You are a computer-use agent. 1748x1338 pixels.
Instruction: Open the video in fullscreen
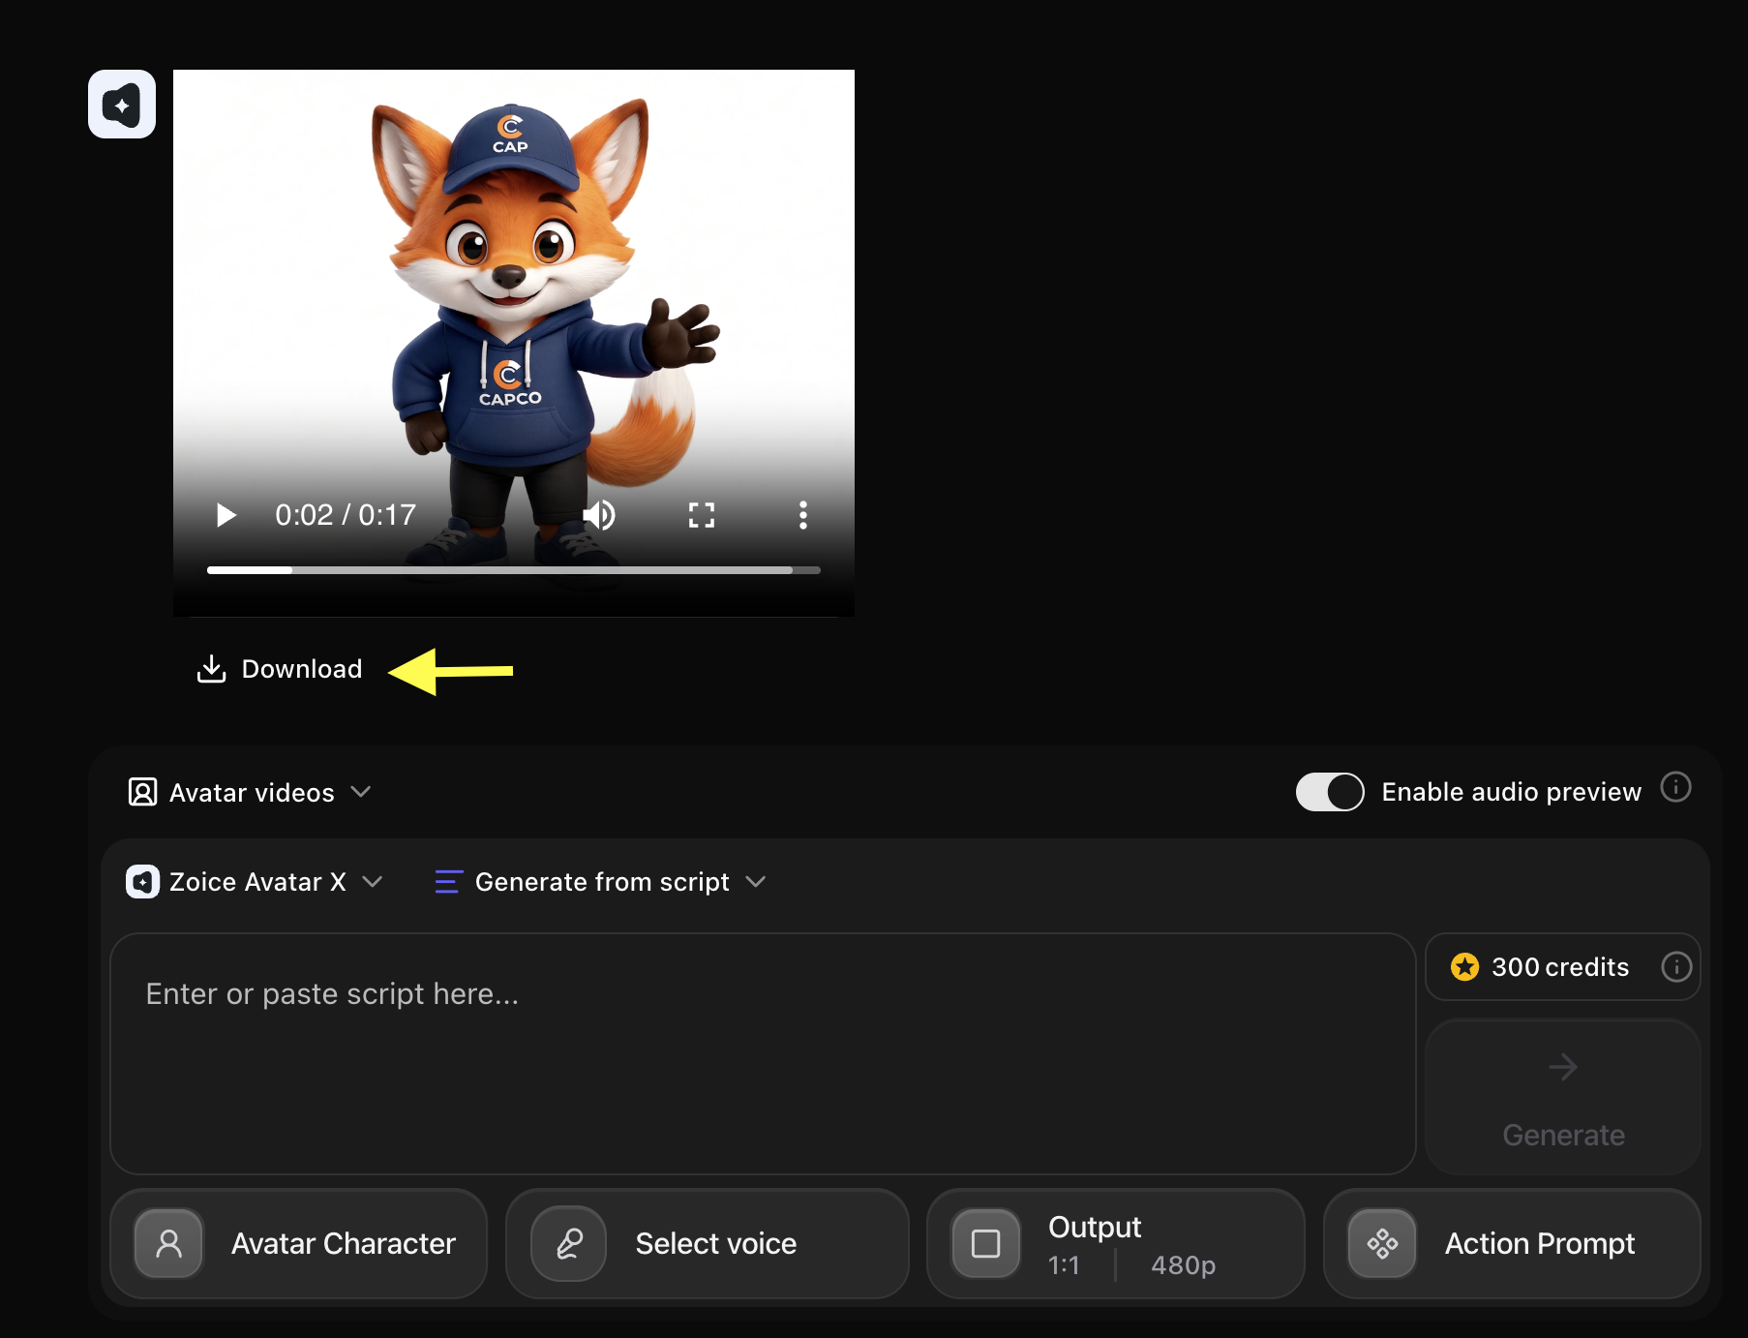click(702, 515)
